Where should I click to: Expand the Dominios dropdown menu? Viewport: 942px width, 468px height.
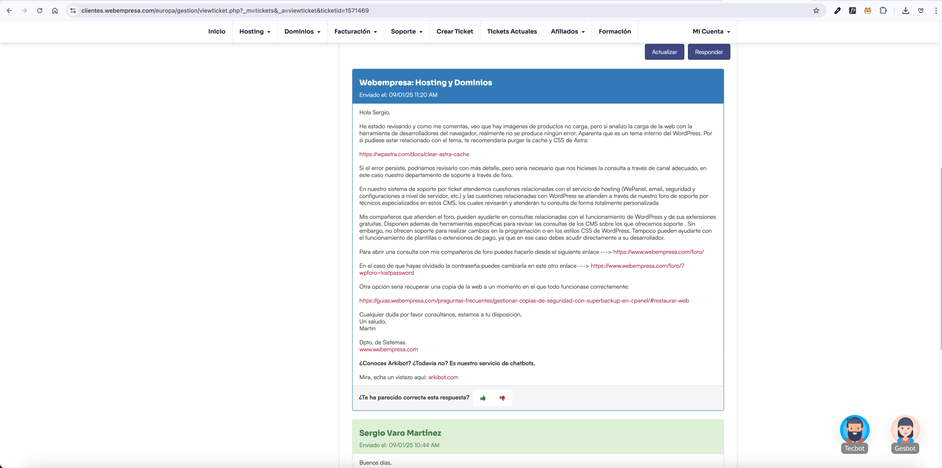(x=302, y=31)
